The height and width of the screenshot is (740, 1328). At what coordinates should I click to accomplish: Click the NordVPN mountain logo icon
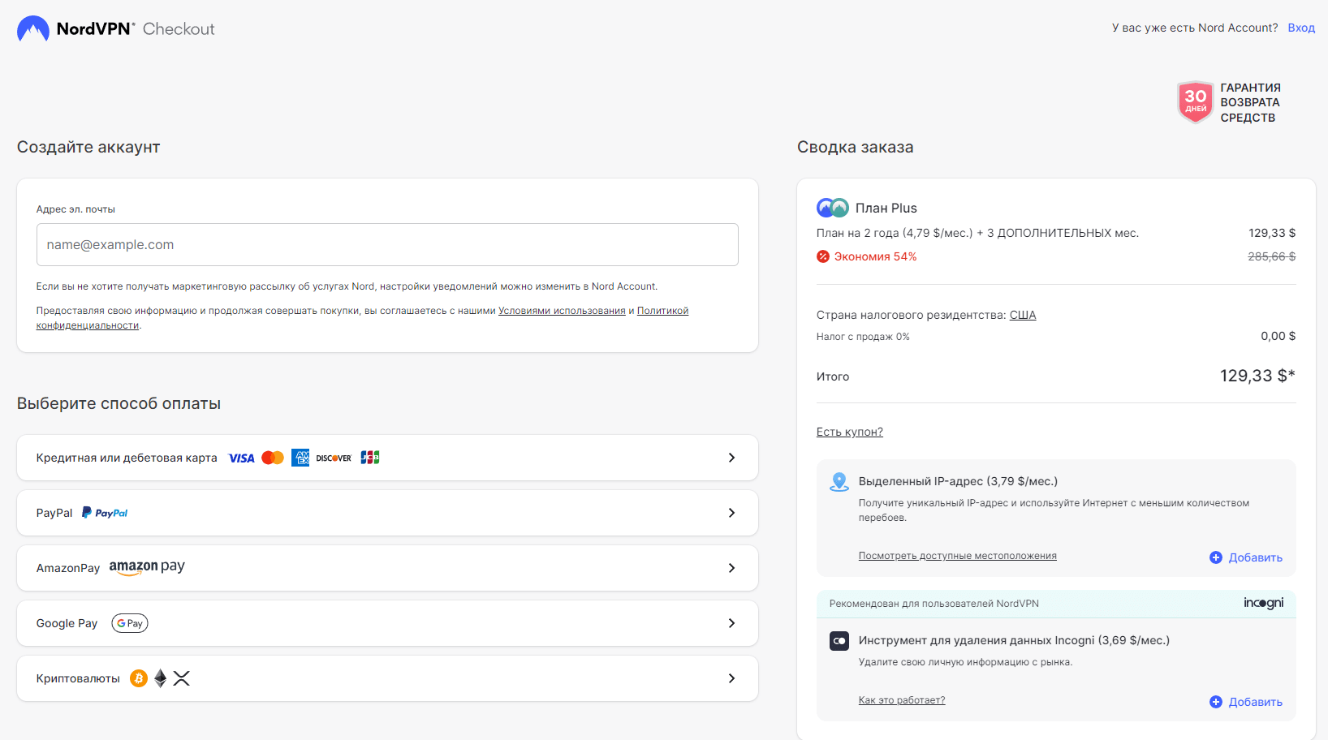pyautogui.click(x=33, y=28)
